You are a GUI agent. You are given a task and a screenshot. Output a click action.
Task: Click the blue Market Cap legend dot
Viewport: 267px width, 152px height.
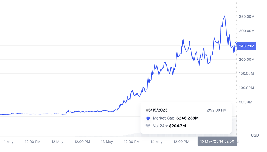[x=148, y=118]
